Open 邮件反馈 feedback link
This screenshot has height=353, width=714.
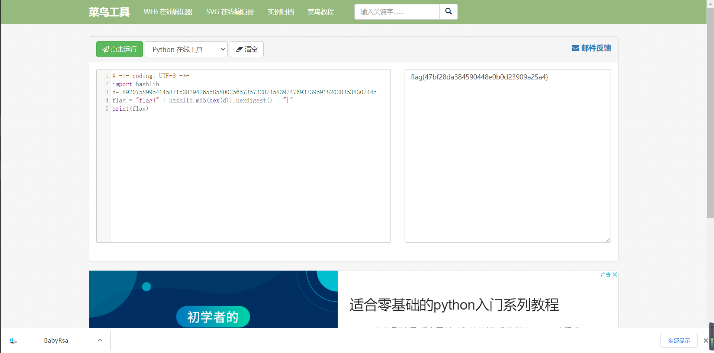[591, 48]
